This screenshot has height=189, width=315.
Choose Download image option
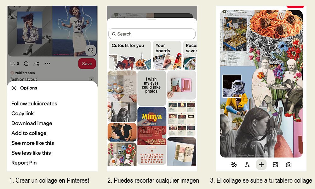(32, 123)
